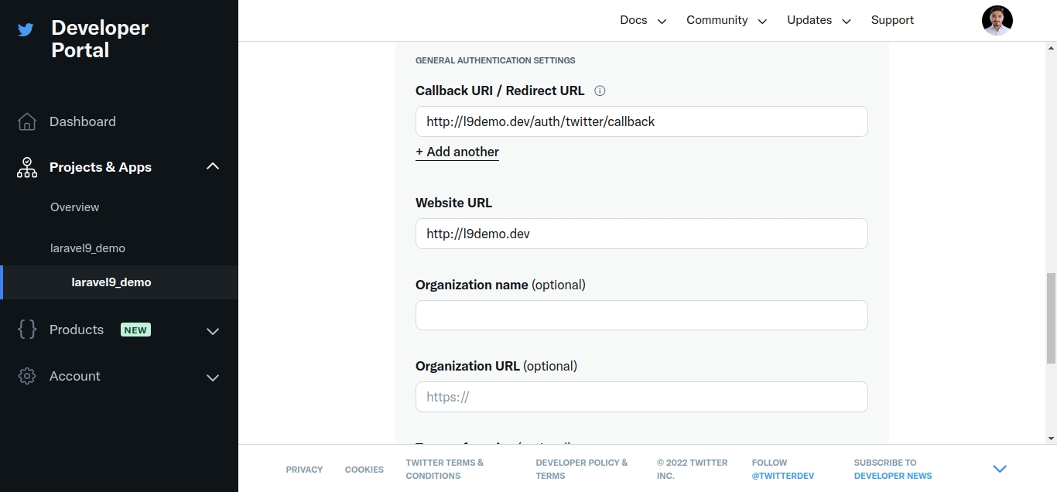1057x492 pixels.
Task: Focus the Organization URL field
Action: coord(641,397)
